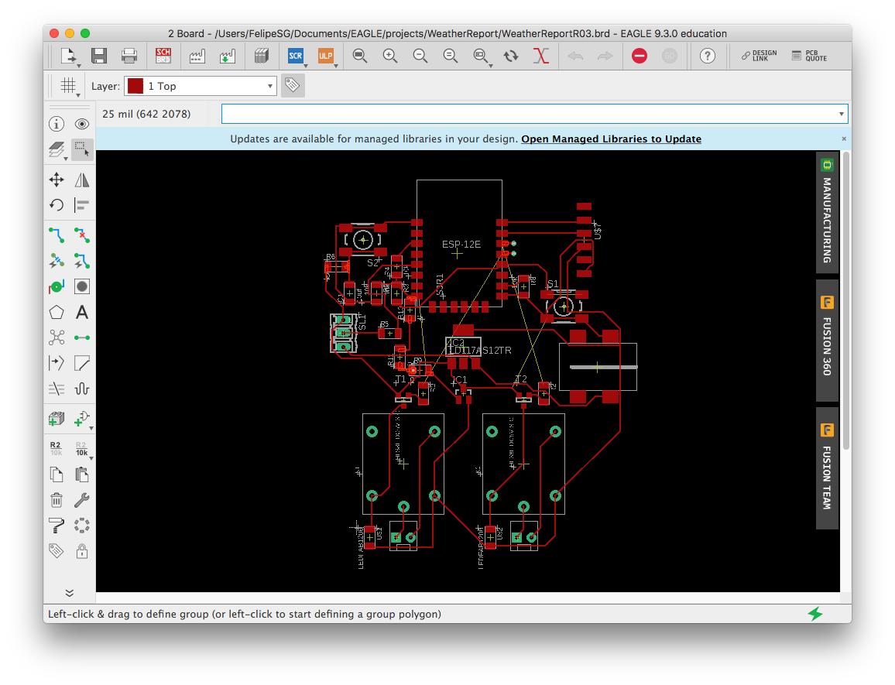Screen dimensions: 895x685
Task: Click the Redraw magnifier with equals sign
Action: (451, 56)
